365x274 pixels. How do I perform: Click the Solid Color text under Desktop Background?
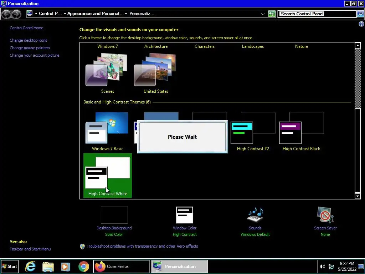pyautogui.click(x=114, y=234)
